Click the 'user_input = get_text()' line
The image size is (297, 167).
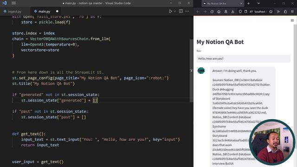point(38,162)
